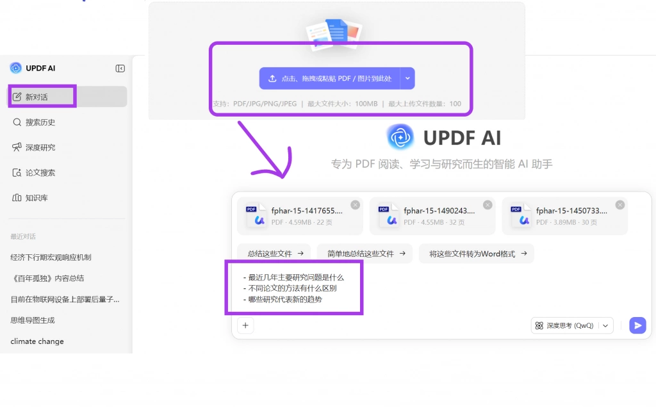Click the edit pencil icon beside 新对话
This screenshot has height=408, width=656.
pyautogui.click(x=17, y=97)
